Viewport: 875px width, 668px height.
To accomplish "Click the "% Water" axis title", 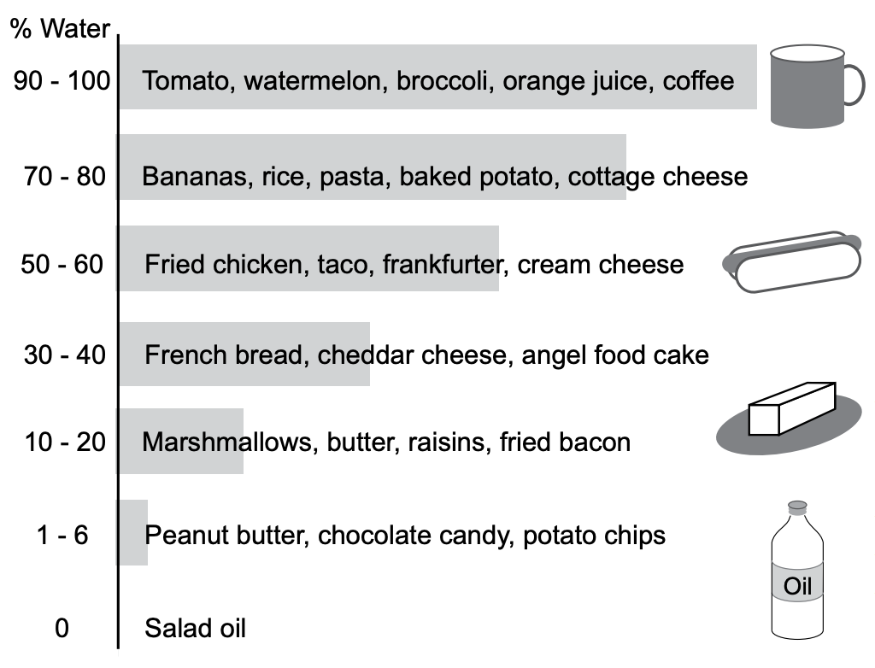I will [x=60, y=29].
